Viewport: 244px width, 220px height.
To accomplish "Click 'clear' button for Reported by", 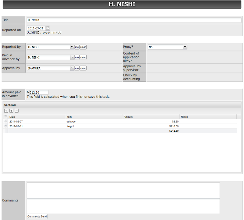I will (x=83, y=47).
